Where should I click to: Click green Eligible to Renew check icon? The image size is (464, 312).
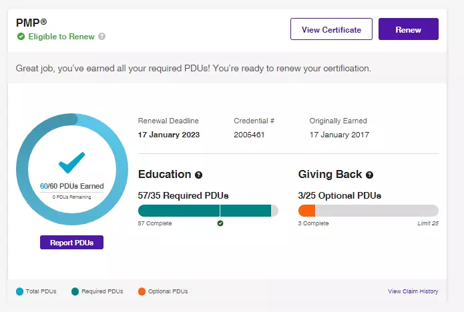click(21, 37)
